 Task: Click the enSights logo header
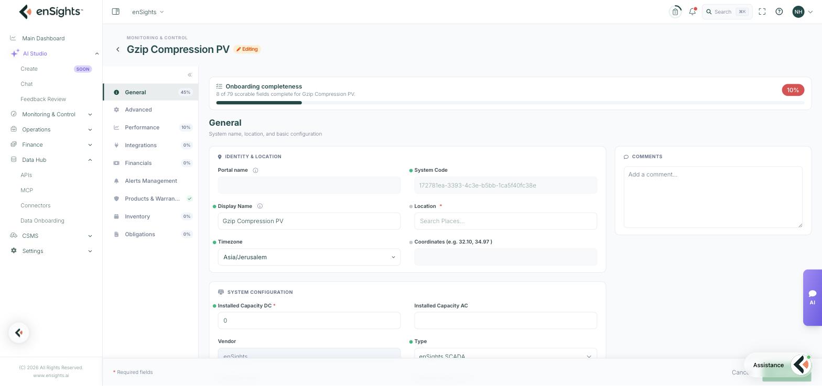pyautogui.click(x=51, y=12)
